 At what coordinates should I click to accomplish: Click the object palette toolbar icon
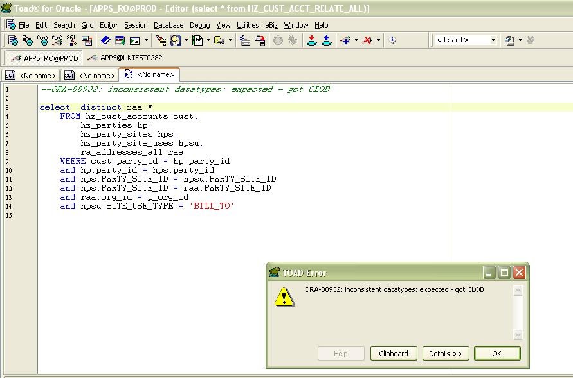tap(87, 40)
